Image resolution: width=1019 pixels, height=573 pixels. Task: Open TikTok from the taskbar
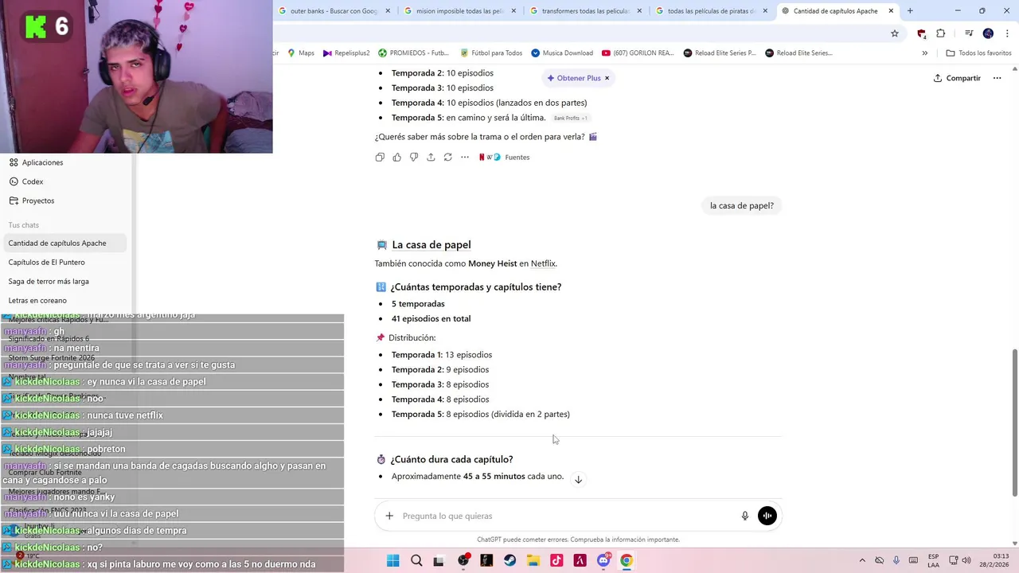click(556, 560)
